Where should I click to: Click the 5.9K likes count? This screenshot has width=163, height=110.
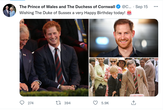coord(105,103)
